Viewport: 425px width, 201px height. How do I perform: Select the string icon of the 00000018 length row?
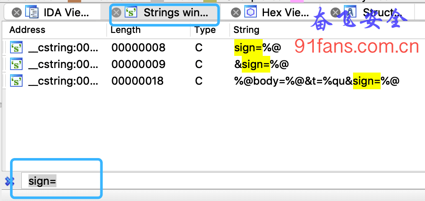tap(16, 81)
